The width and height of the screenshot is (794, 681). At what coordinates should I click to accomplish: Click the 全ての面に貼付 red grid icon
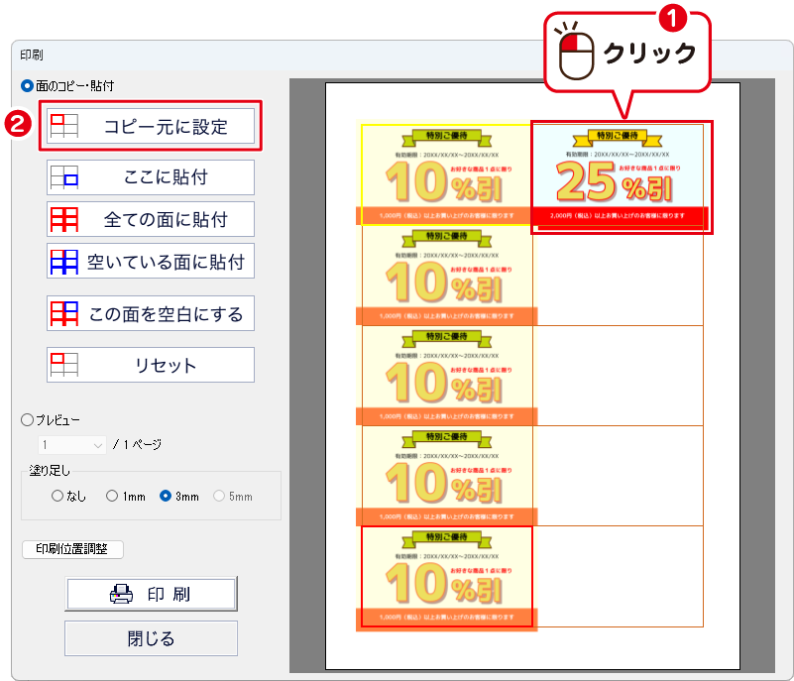63,218
